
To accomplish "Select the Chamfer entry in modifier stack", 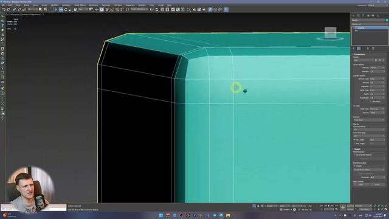I will pos(371,28).
